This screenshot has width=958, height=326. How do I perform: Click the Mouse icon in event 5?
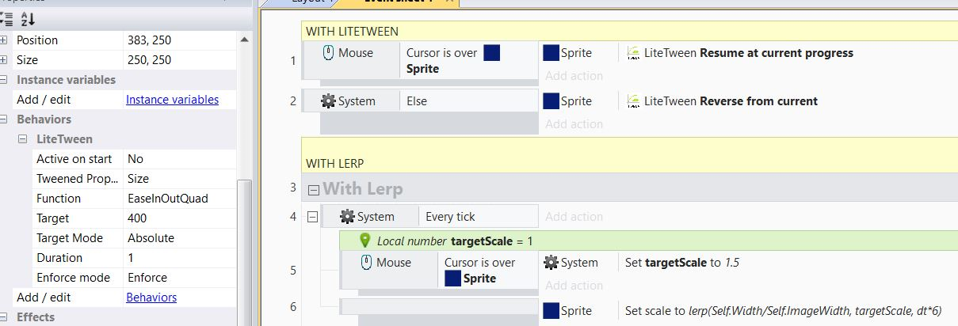366,263
